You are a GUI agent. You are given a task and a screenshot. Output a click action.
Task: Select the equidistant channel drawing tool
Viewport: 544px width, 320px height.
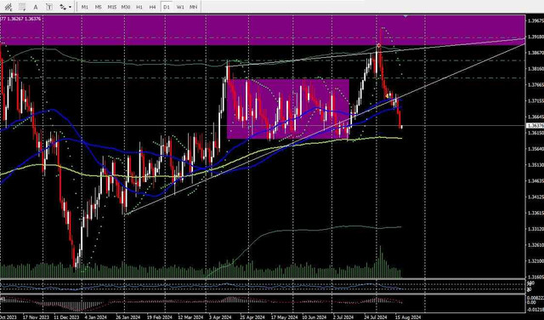[9, 7]
